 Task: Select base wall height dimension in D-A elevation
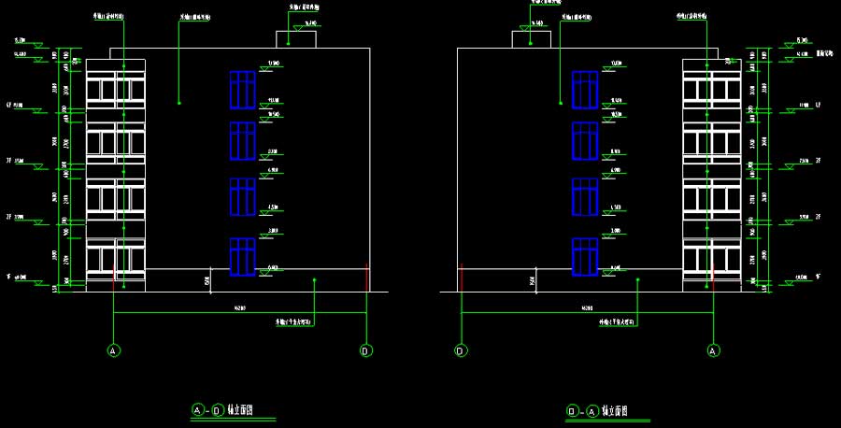[x=533, y=280]
